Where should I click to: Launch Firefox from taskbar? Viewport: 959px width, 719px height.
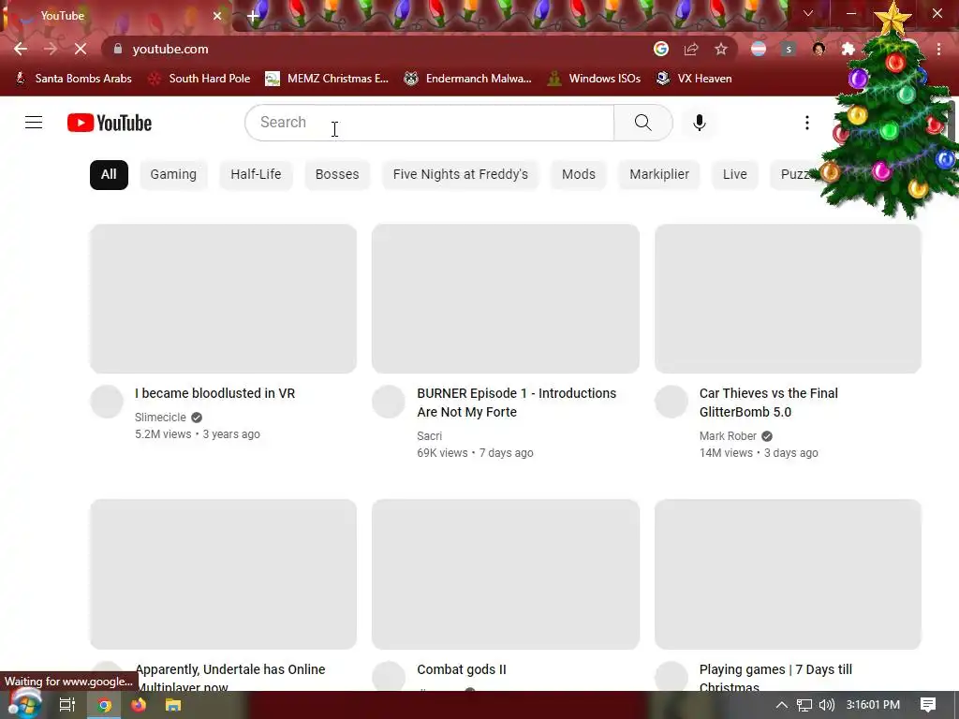(139, 705)
